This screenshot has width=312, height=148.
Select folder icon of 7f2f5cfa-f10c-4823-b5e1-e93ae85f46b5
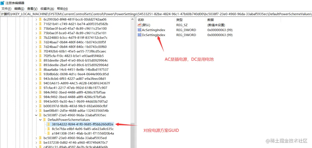[x=40, y=56]
